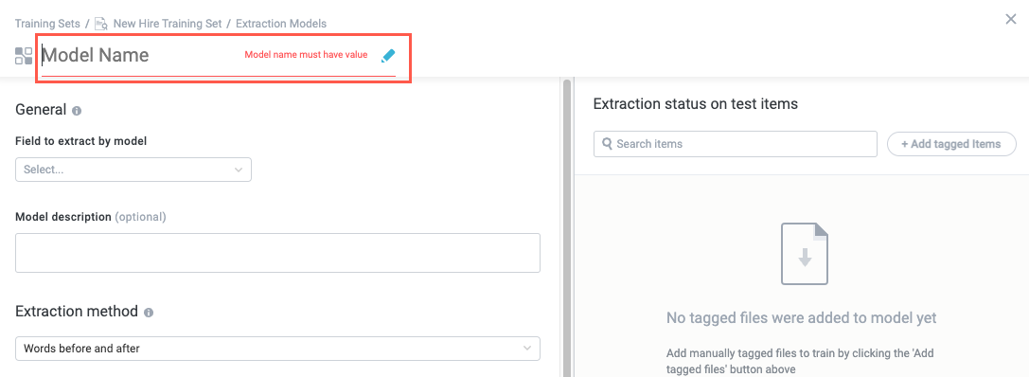
Task: Click the info icon next to General
Action: pos(77,110)
